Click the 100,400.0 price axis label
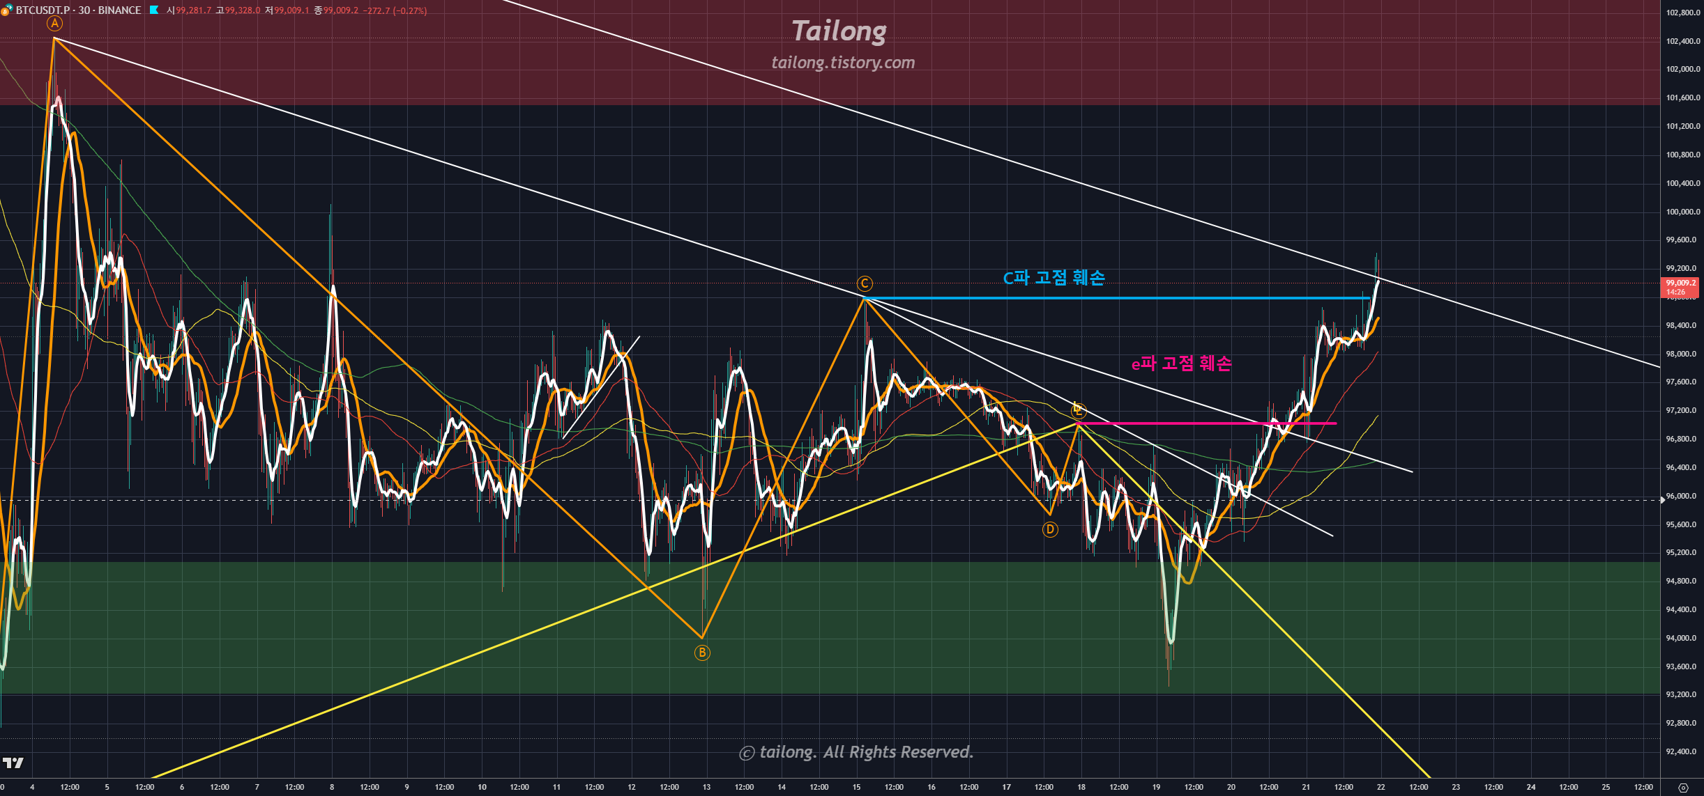The image size is (1704, 796). pyautogui.click(x=1682, y=183)
